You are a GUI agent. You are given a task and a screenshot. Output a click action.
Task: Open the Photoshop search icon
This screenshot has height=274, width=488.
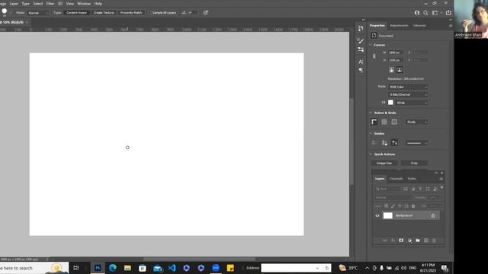pyautogui.click(x=425, y=13)
